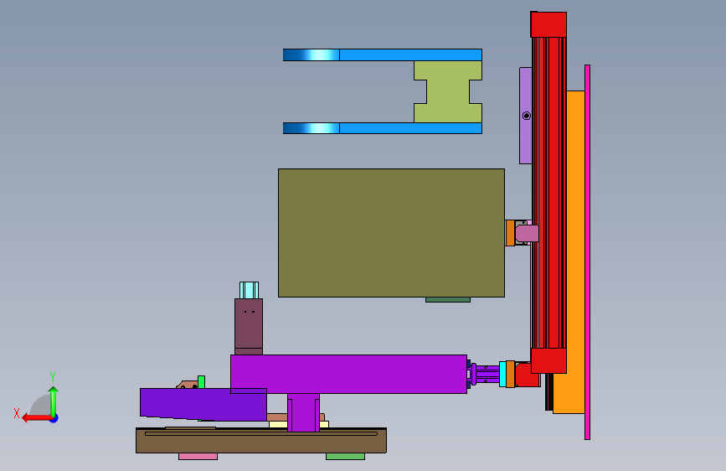Click the green Y axis arrow of the triad

pos(54,401)
